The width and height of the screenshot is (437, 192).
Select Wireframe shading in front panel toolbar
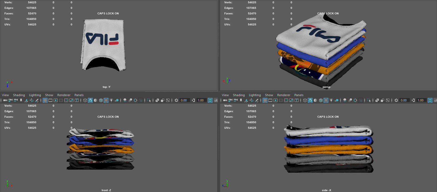(x=85, y=100)
